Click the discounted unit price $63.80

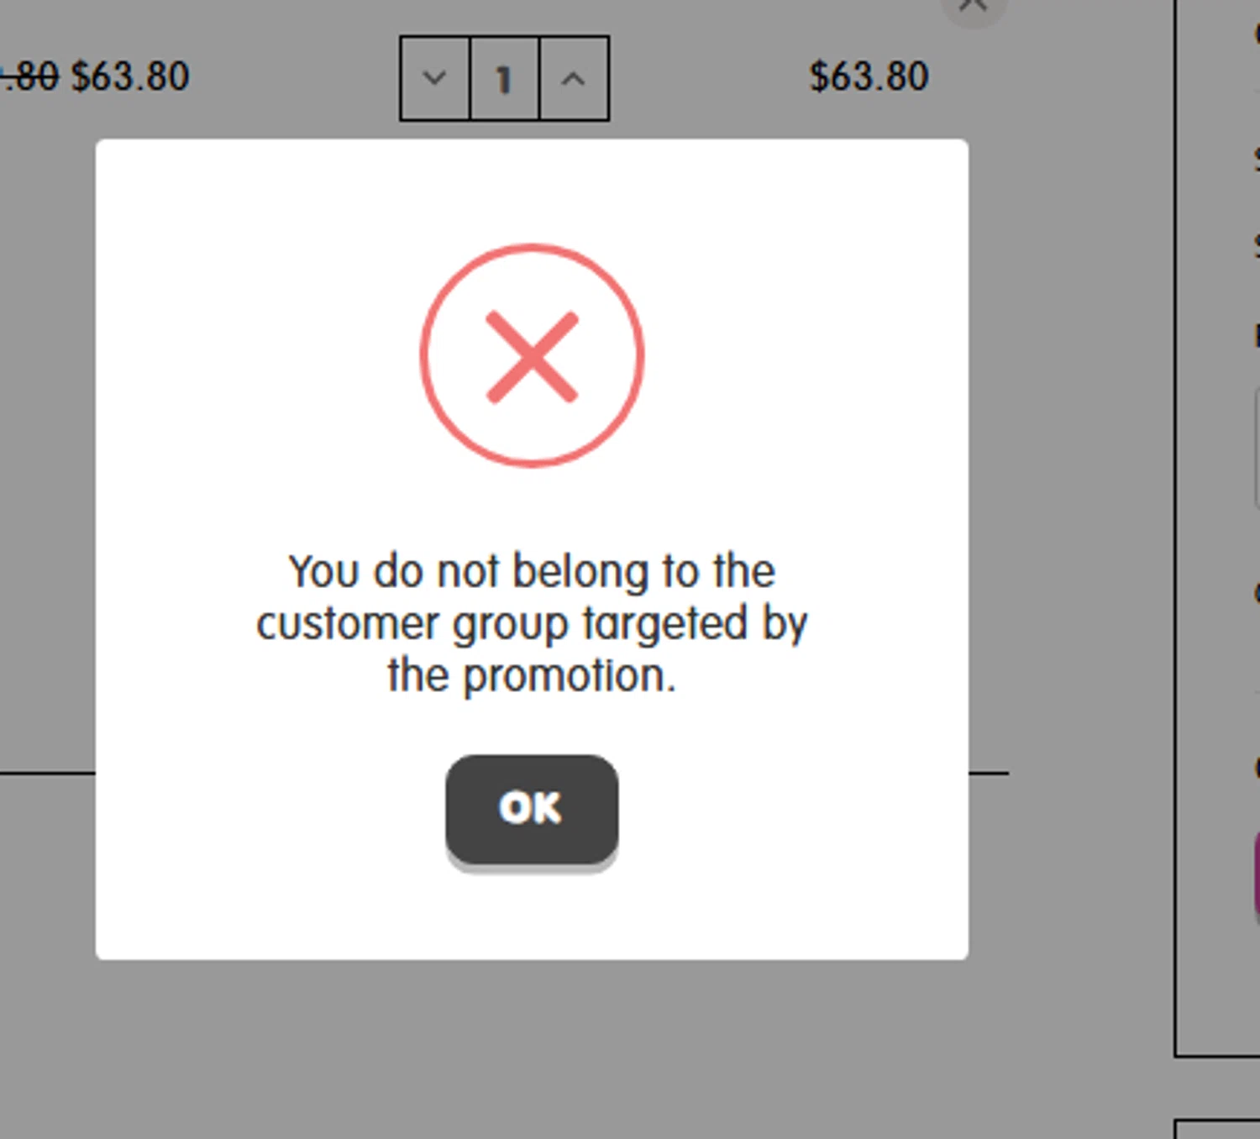[x=130, y=77]
